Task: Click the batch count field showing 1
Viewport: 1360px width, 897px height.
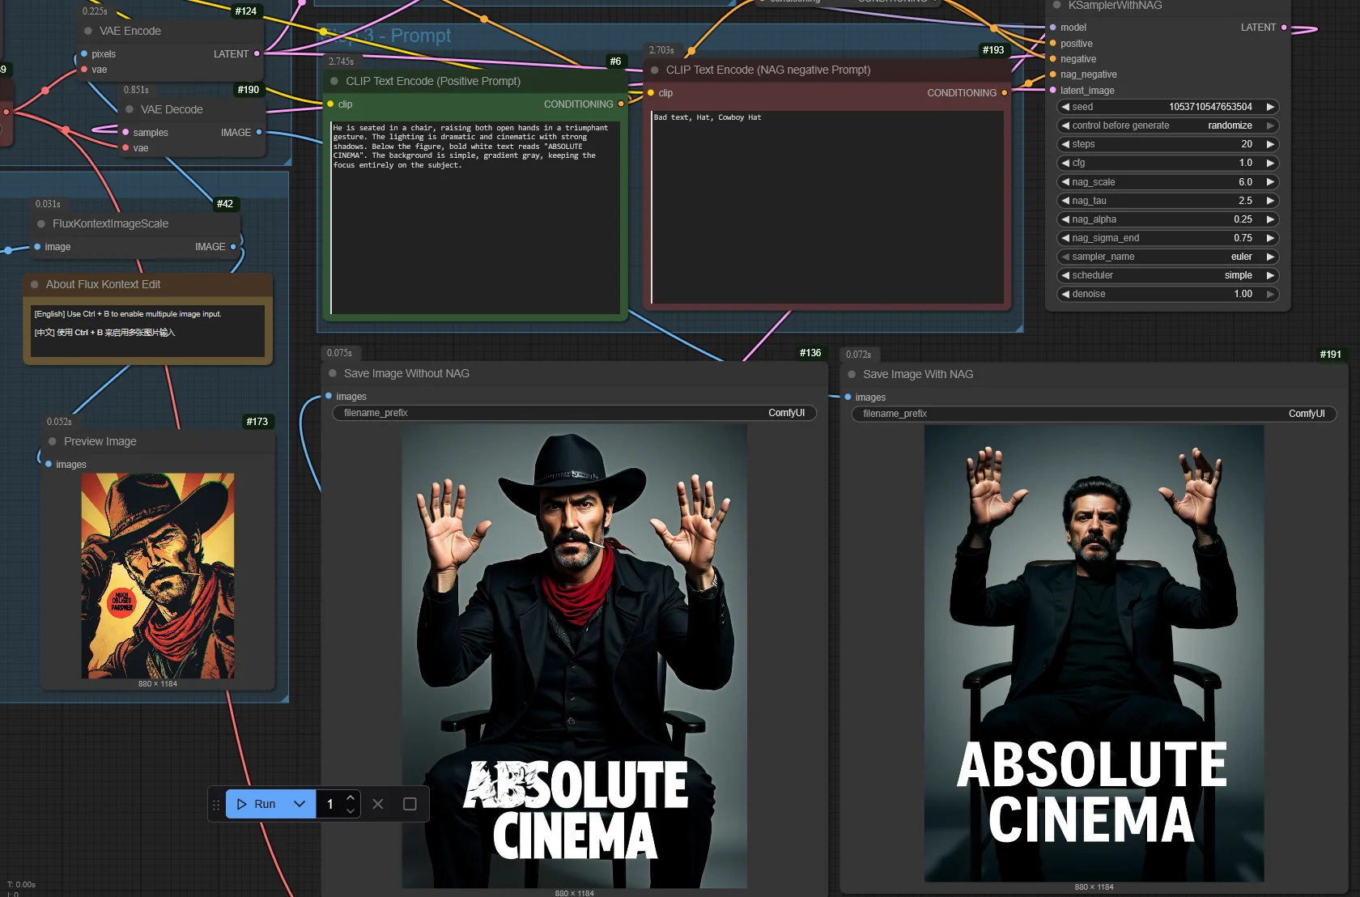Action: coord(331,804)
